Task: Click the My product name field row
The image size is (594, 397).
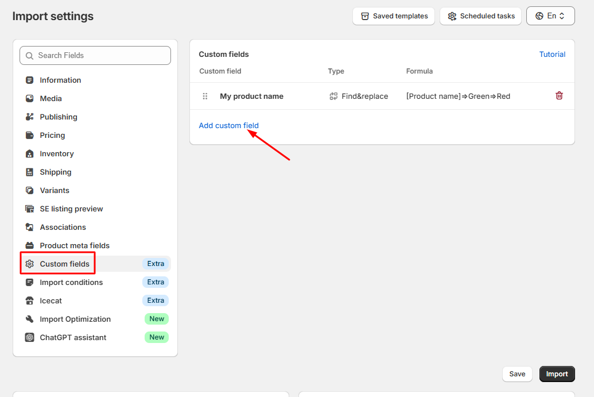Action: [x=382, y=97]
